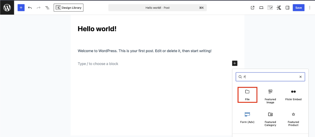The width and height of the screenshot is (315, 137).
Task: Toggle the settings sidebar panel
Action: pos(287,8)
